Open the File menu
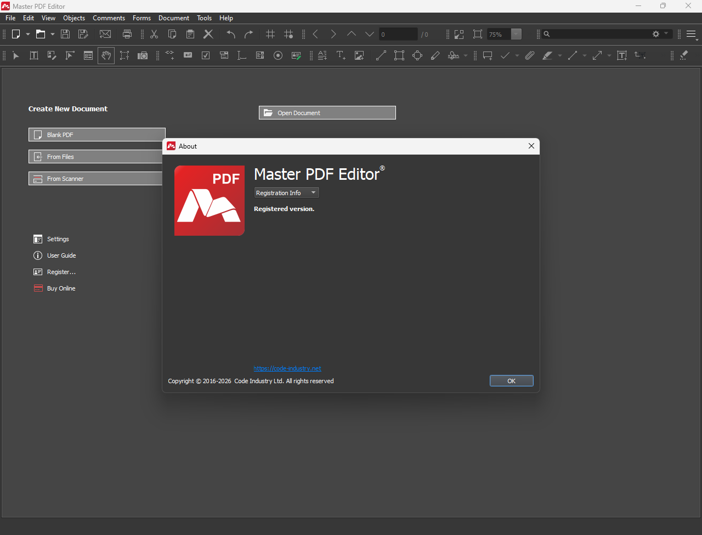 (10, 18)
